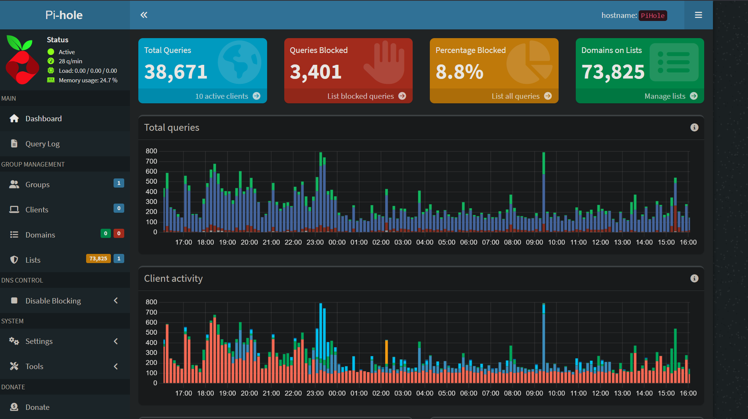The height and width of the screenshot is (419, 748).
Task: Open Query Log from sidebar
Action: coord(42,144)
